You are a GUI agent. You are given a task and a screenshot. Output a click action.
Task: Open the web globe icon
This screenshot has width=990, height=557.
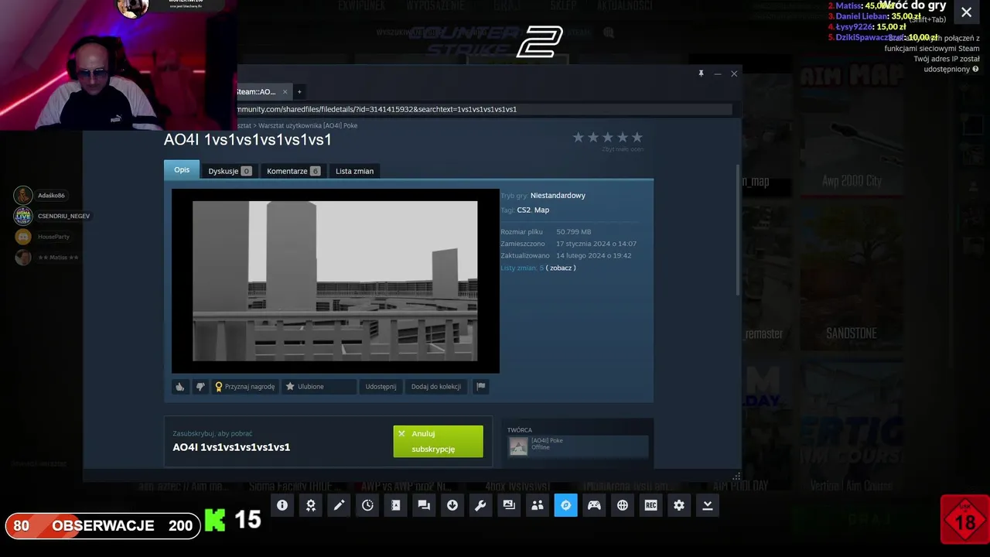click(623, 505)
